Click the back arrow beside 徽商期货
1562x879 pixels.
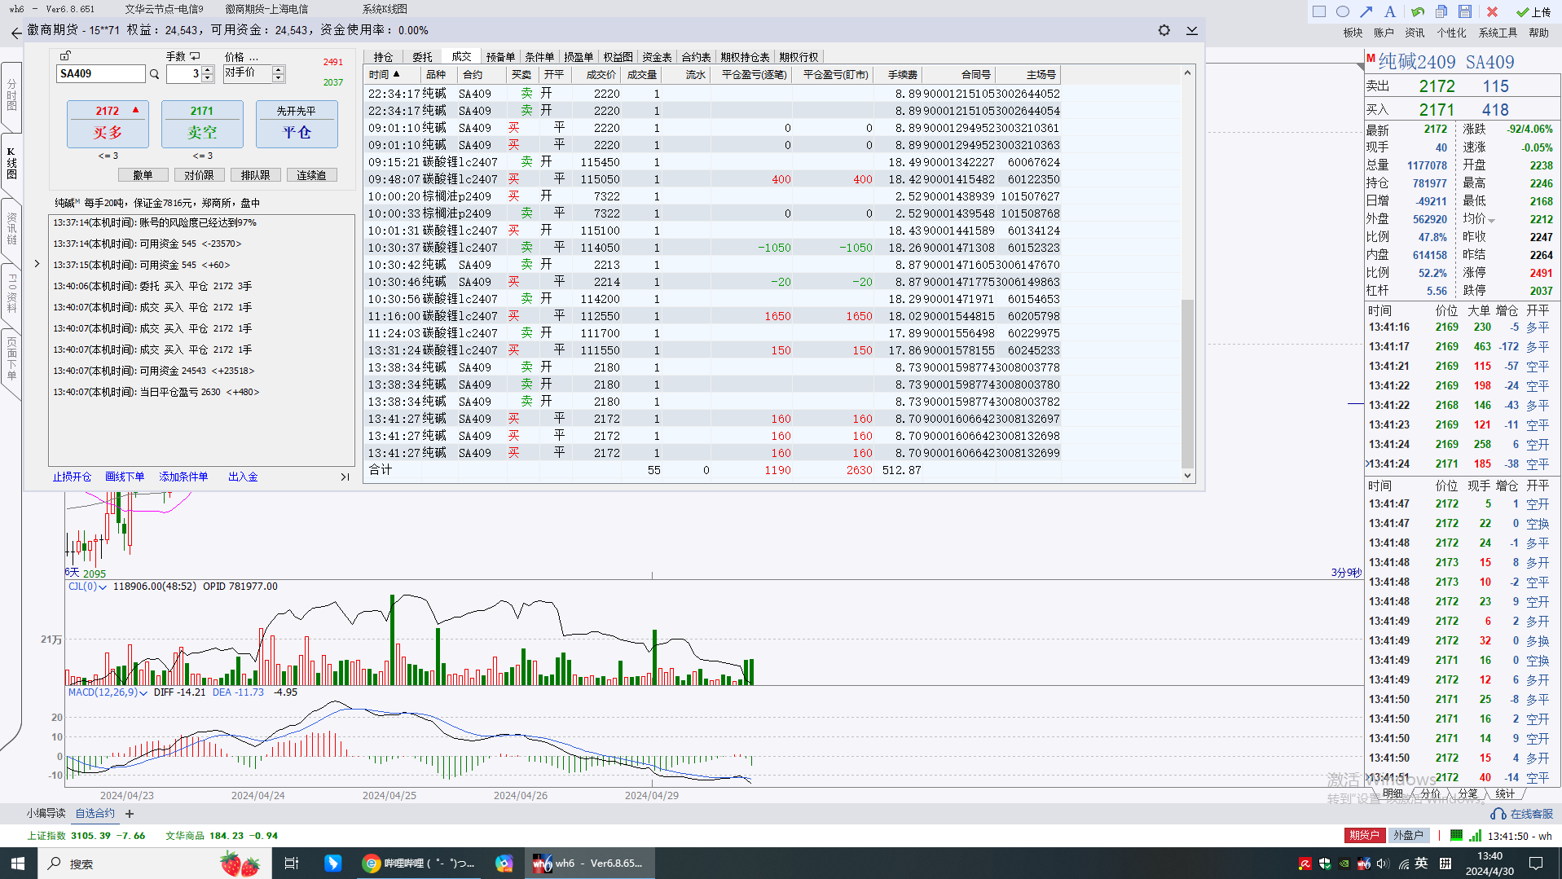pos(16,33)
